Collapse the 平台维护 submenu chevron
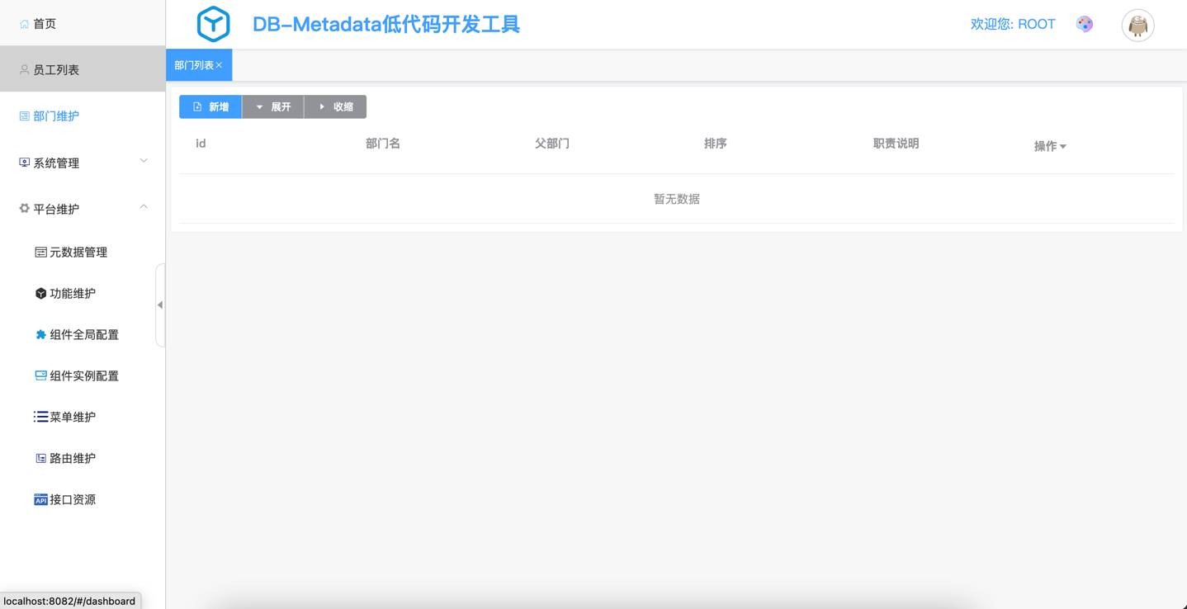Image resolution: width=1187 pixels, height=609 pixels. click(144, 208)
